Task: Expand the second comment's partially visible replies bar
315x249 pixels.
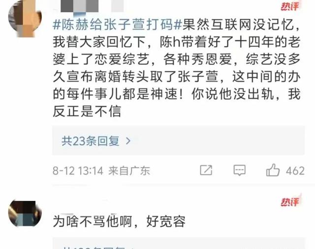Action: coord(178,244)
